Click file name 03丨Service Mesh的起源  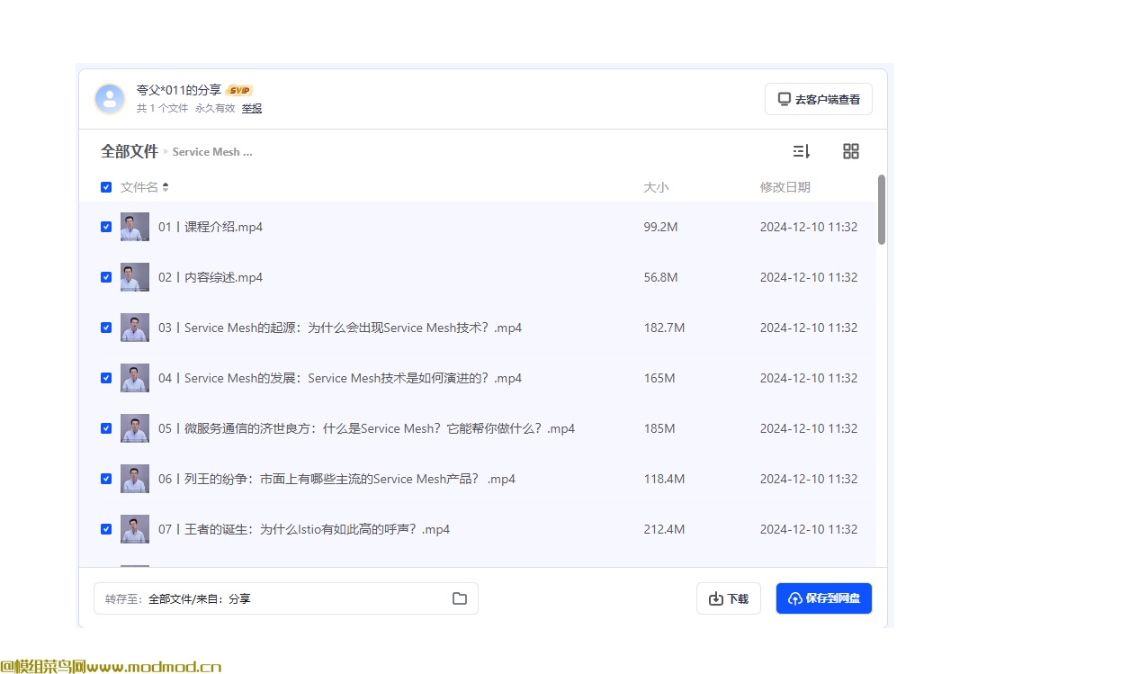click(340, 328)
